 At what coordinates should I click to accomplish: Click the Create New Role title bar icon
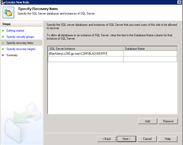[x=3, y=2]
